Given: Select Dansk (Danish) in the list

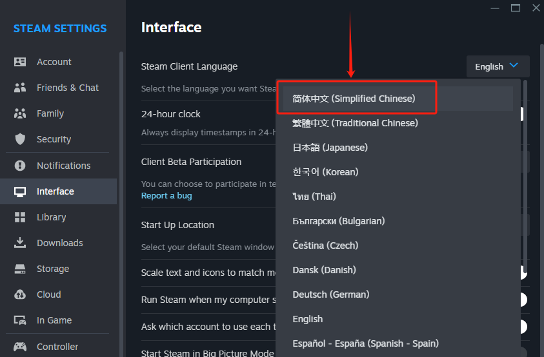Looking at the screenshot, I should pos(398,270).
